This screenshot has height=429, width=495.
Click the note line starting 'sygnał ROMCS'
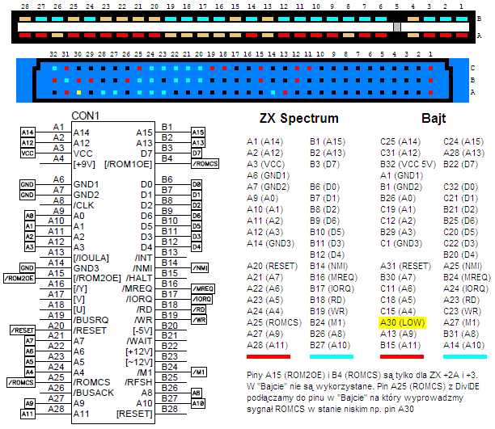coord(330,409)
